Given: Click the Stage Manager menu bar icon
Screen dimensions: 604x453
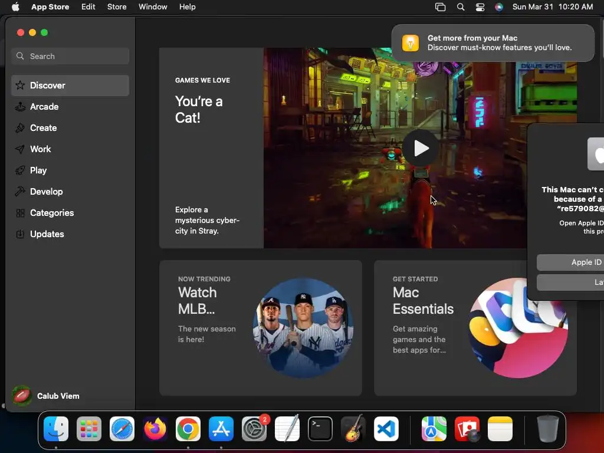Looking at the screenshot, I should (440, 7).
